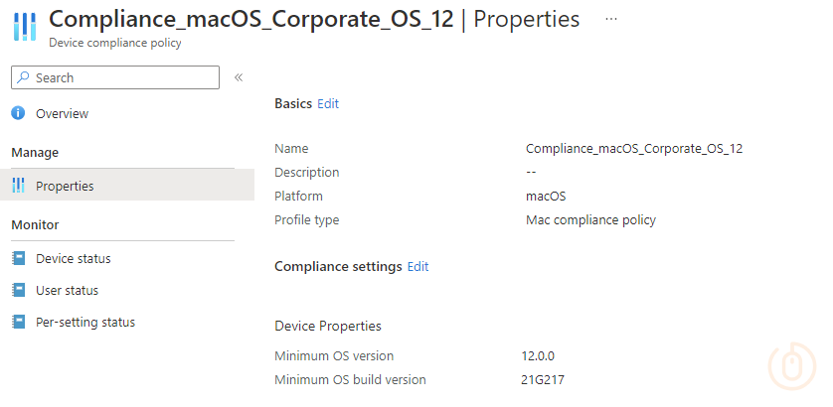Open the ellipsis more options menu

611,19
